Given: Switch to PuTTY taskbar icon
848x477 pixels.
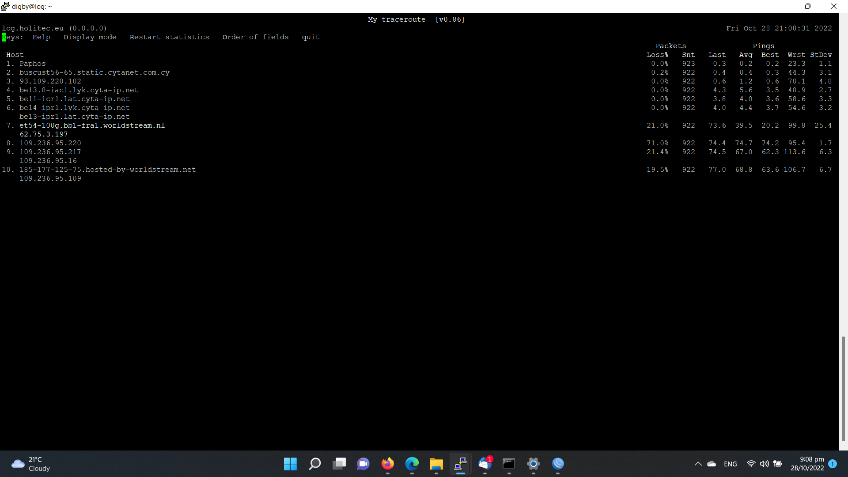Looking at the screenshot, I should coord(460,464).
